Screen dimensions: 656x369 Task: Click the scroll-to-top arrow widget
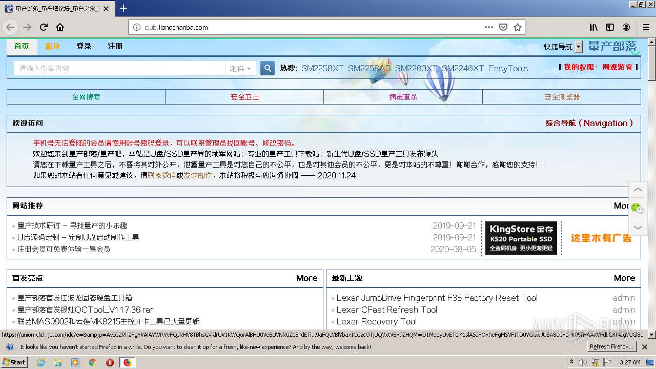pos(638,190)
